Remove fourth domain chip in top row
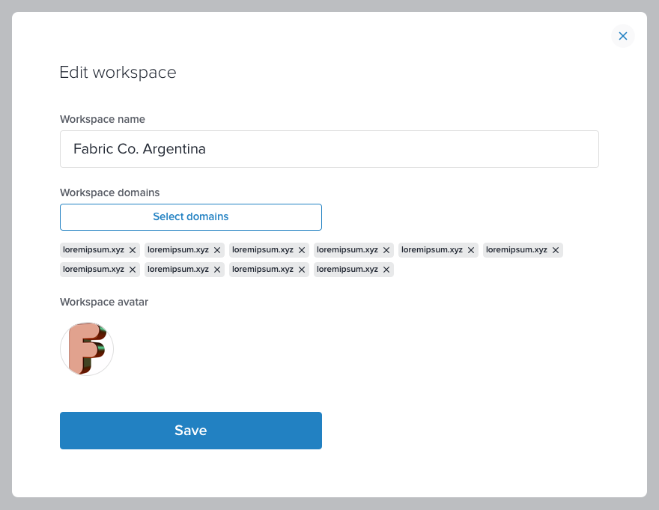Screen dimensions: 659x510 (x=386, y=250)
